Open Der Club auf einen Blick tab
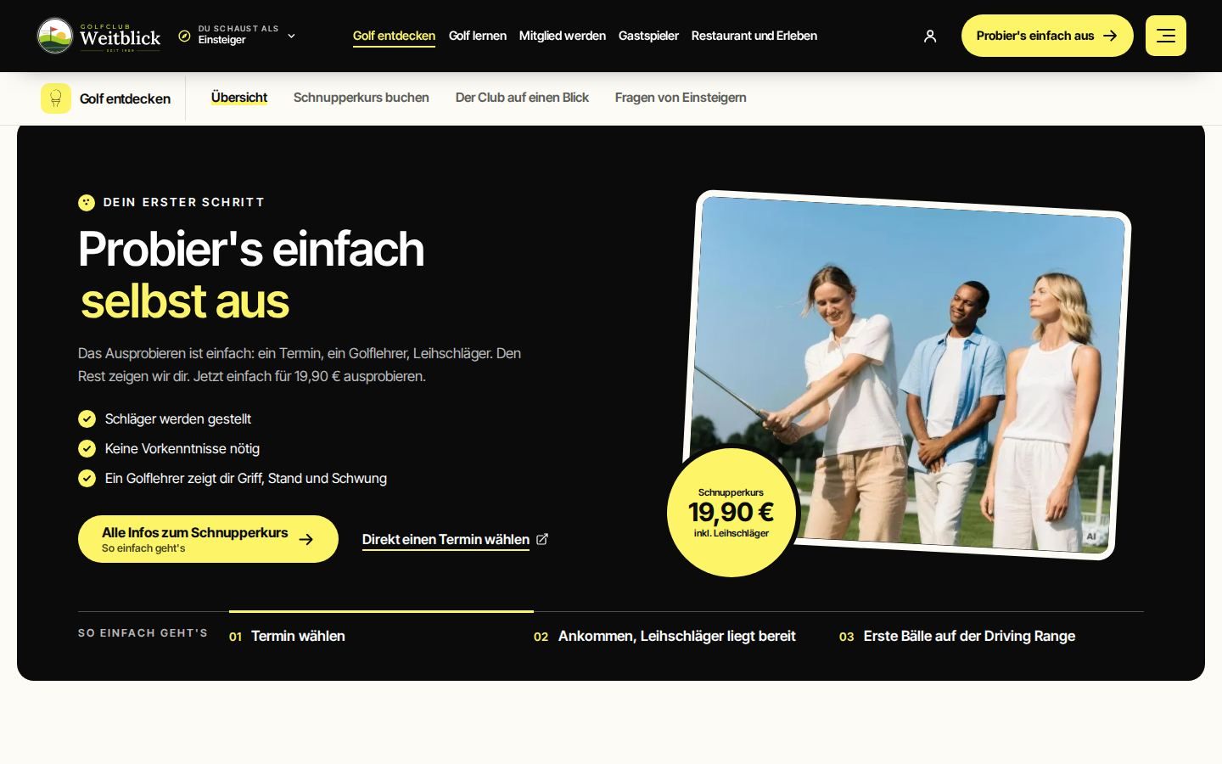This screenshot has height=764, width=1222. (x=522, y=98)
